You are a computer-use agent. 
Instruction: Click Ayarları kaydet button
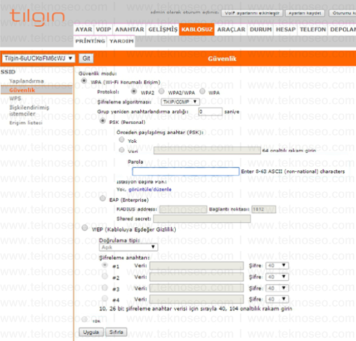[x=305, y=13]
